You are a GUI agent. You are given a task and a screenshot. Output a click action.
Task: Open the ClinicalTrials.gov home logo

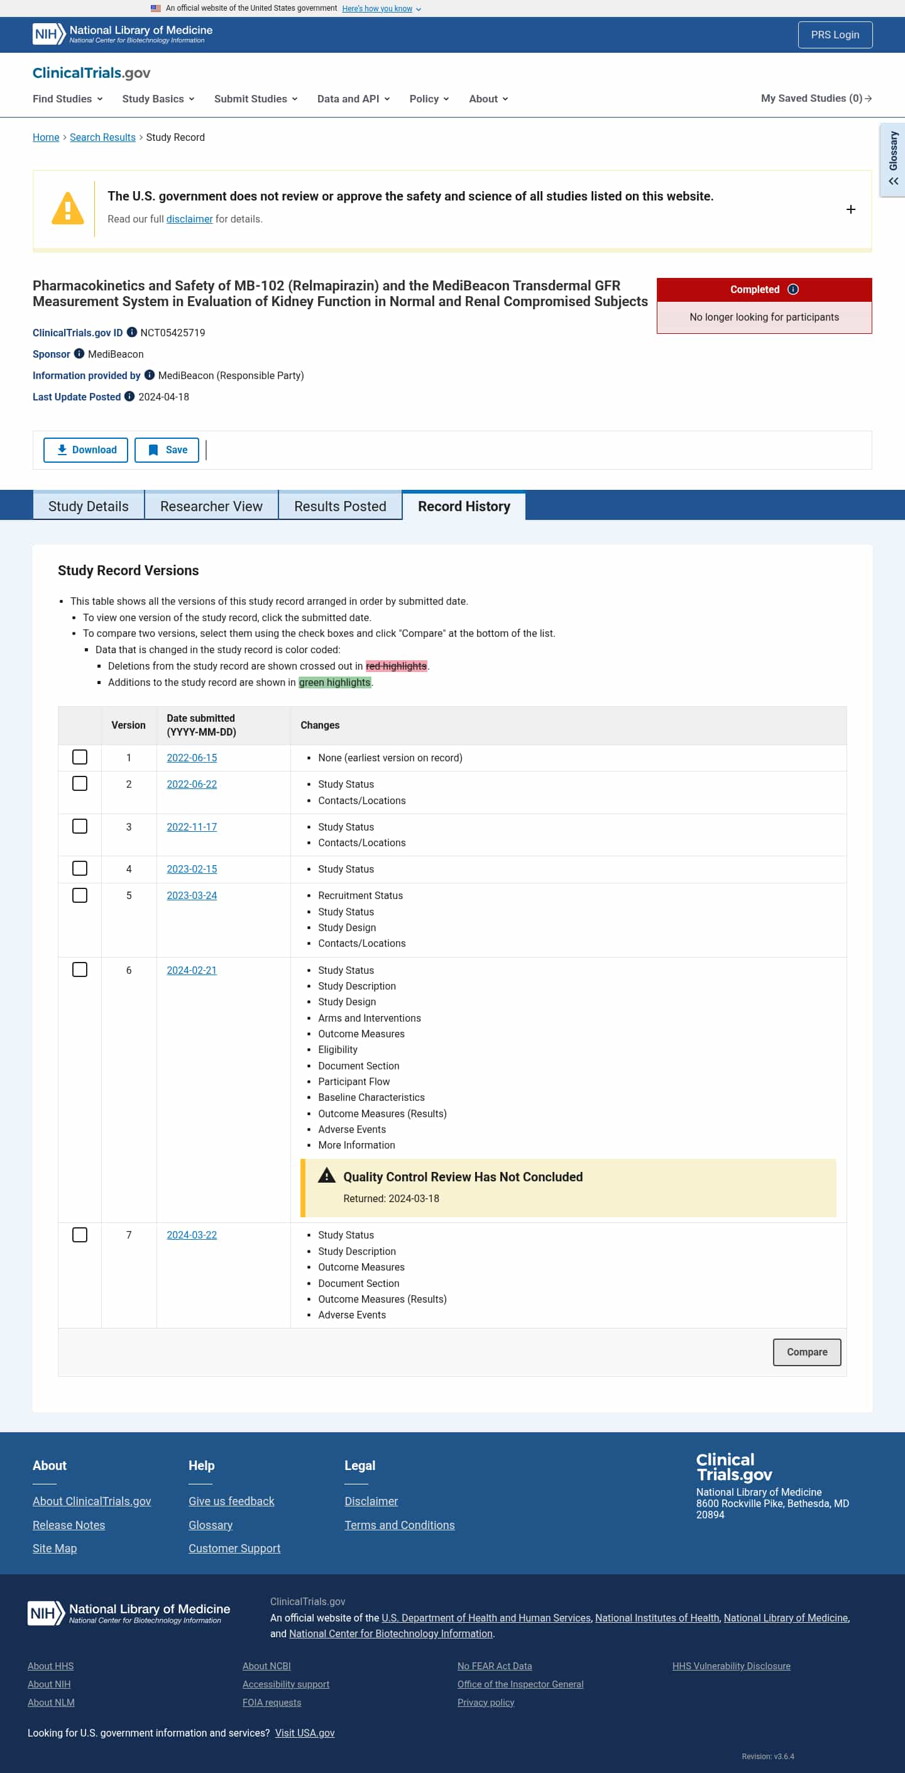click(x=92, y=73)
